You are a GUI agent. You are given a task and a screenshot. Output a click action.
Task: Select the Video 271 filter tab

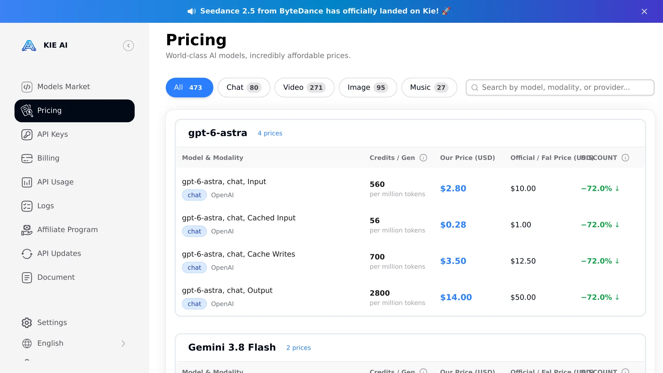[305, 88]
